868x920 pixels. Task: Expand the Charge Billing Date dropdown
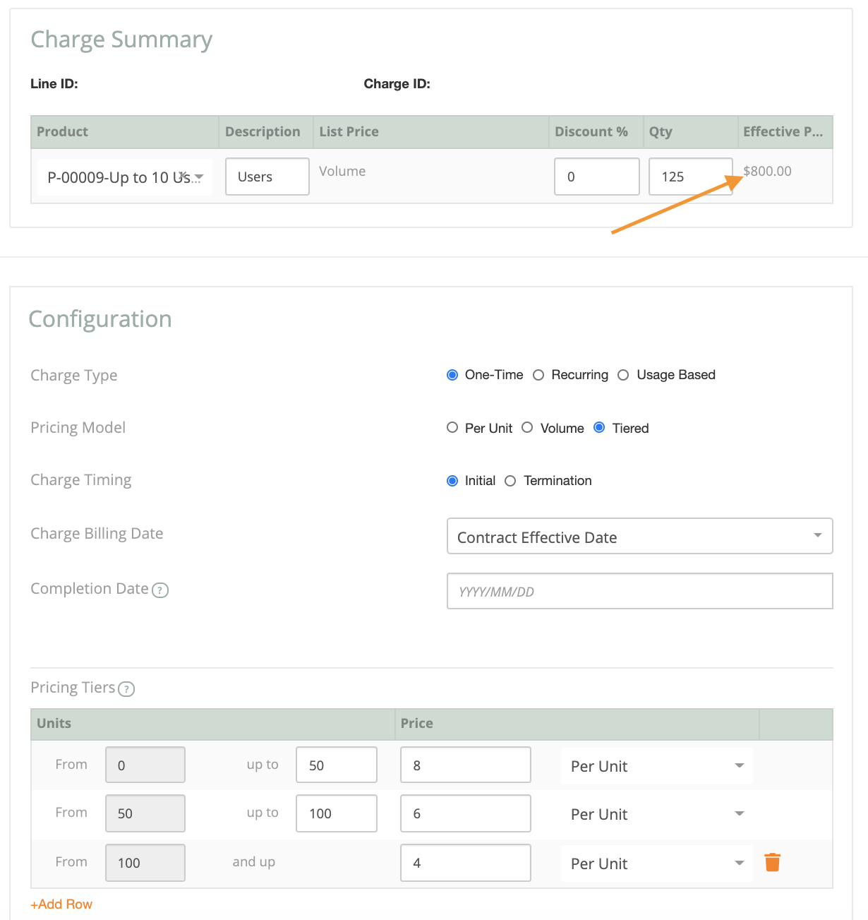(x=640, y=537)
